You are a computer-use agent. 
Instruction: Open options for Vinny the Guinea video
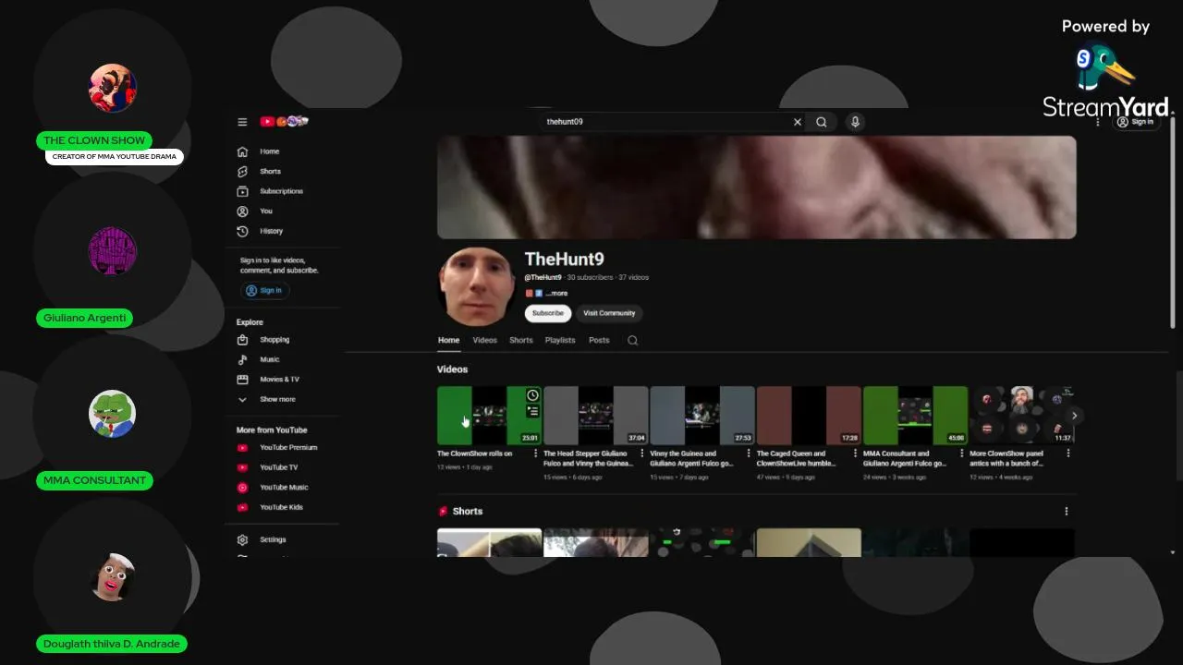coord(749,453)
